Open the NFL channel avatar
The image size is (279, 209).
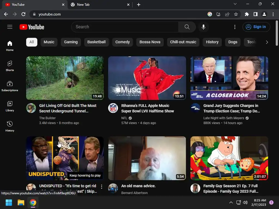tap(113, 108)
